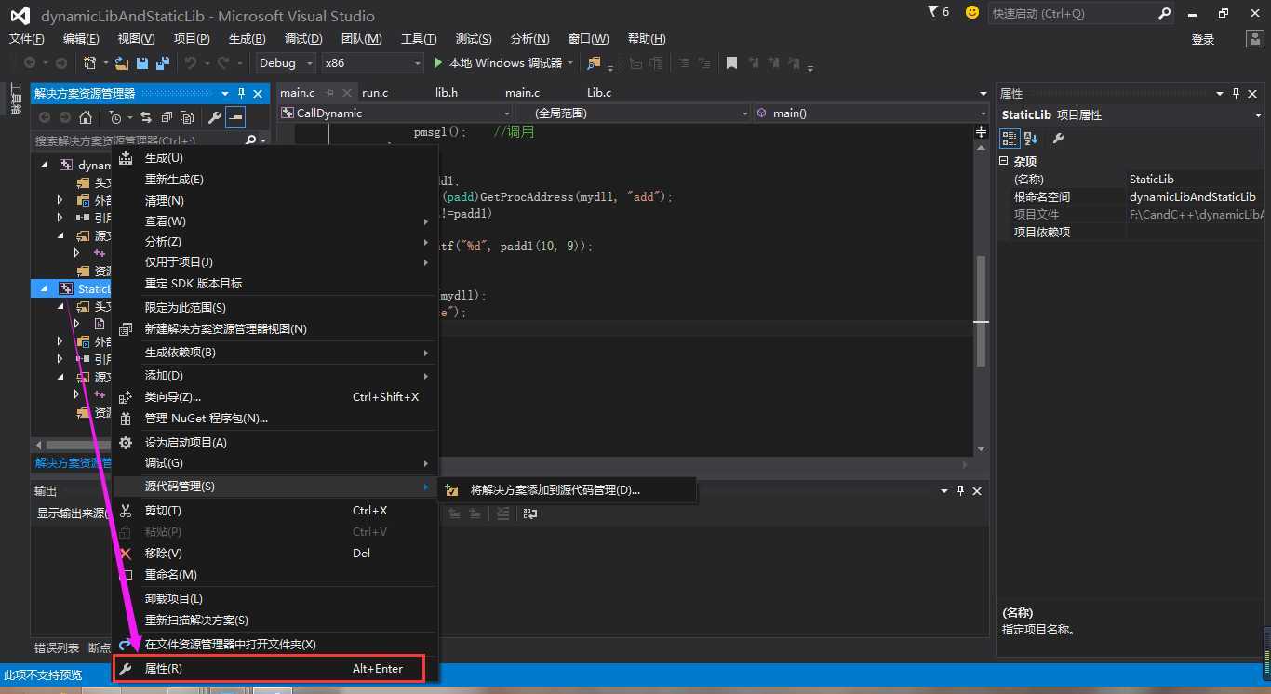The width and height of the screenshot is (1271, 694).
Task: Click 将解决方案添加到源代码管理(D)... submenu item
Action: point(568,489)
